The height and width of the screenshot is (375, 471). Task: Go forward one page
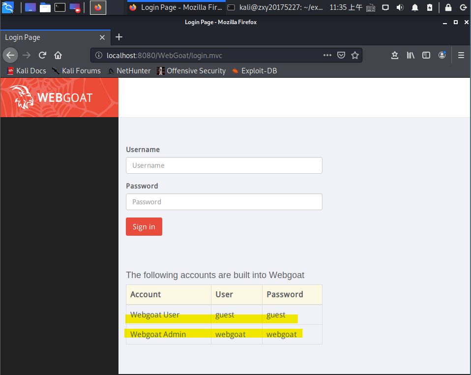[27, 55]
